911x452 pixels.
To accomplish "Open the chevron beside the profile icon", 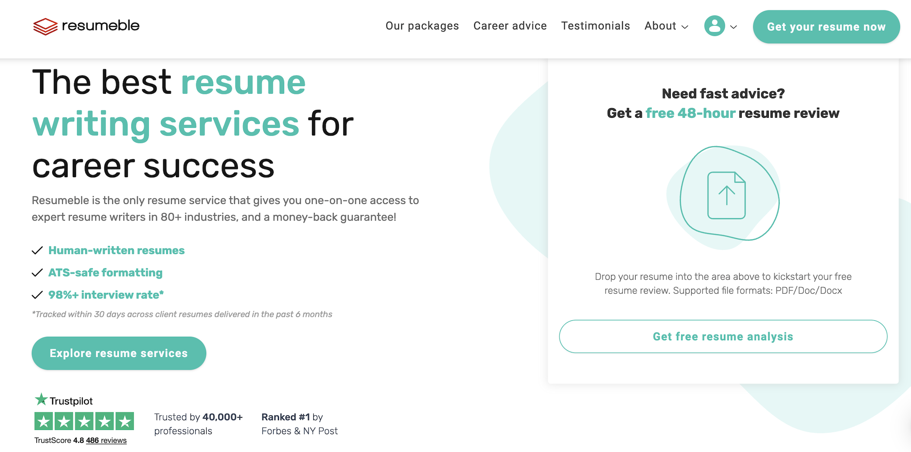I will pos(734,27).
